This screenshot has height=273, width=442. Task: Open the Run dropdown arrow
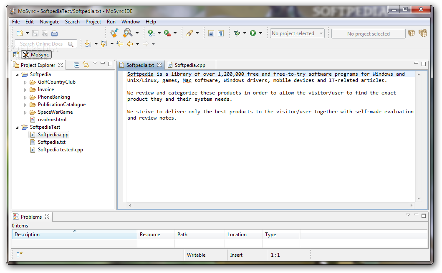point(260,33)
